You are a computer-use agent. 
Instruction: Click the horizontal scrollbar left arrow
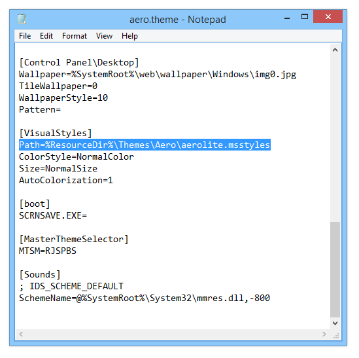[x=21, y=334]
